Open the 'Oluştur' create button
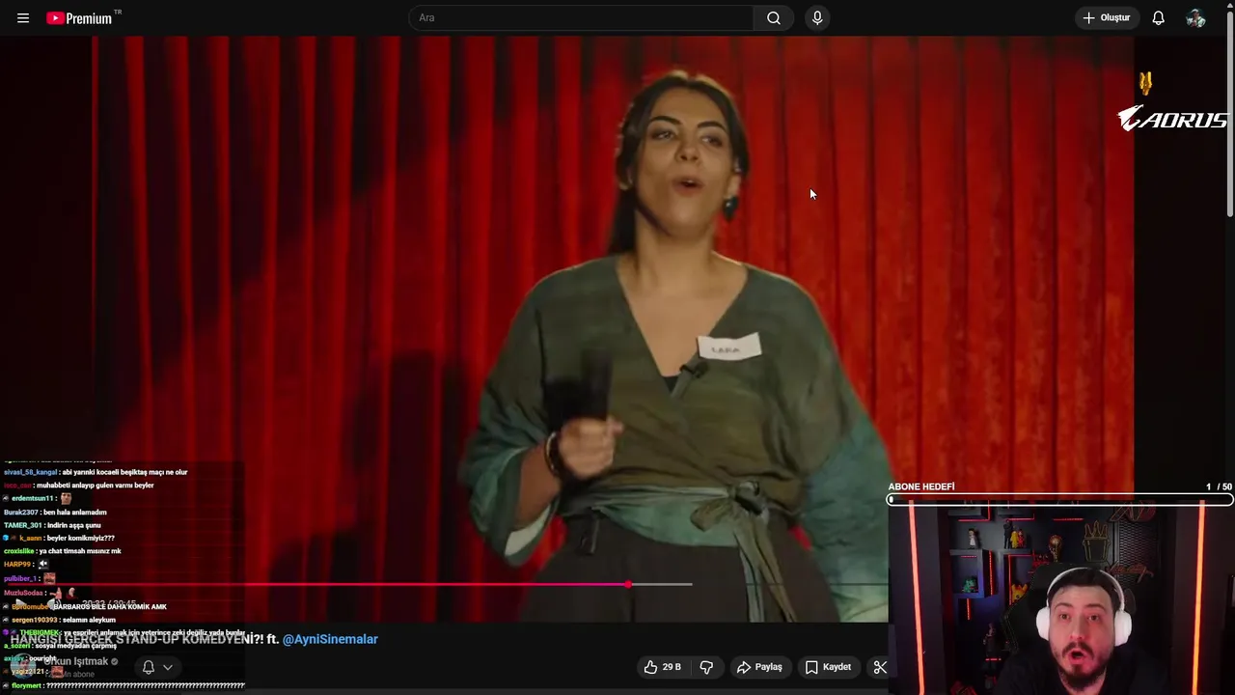The image size is (1235, 695). tap(1108, 18)
